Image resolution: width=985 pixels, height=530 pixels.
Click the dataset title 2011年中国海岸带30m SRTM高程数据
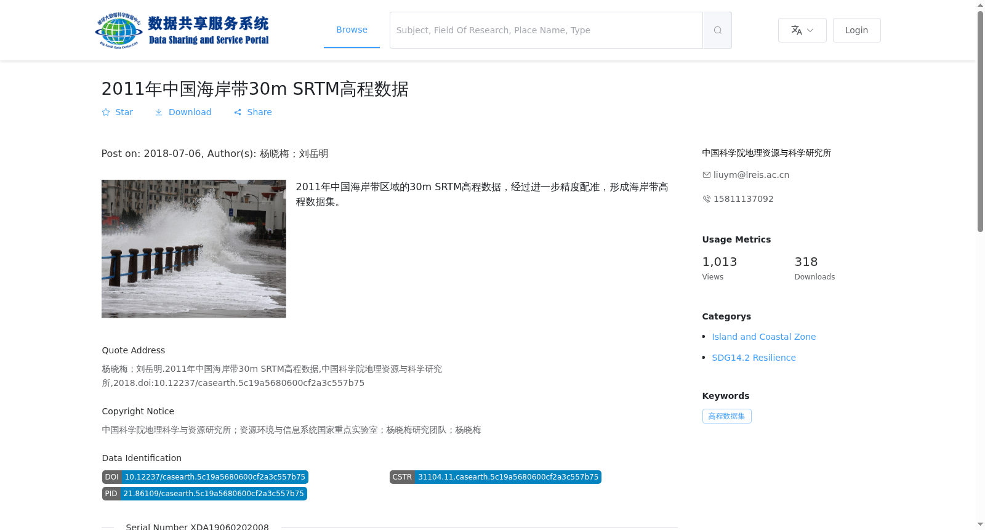[255, 89]
